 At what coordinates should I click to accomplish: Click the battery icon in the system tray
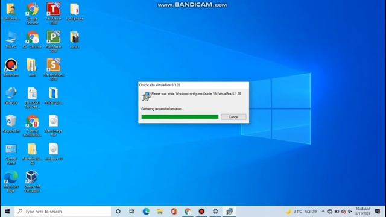(x=337, y=212)
